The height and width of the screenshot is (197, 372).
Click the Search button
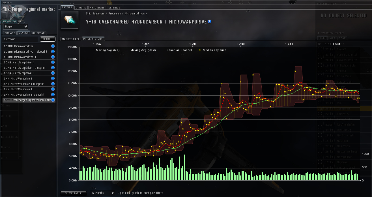pyautogui.click(x=48, y=39)
